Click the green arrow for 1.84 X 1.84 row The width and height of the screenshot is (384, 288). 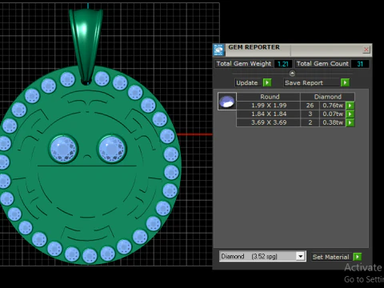(x=350, y=114)
